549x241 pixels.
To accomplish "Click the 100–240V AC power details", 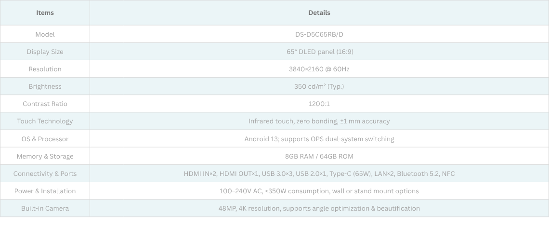I will coord(319,191).
